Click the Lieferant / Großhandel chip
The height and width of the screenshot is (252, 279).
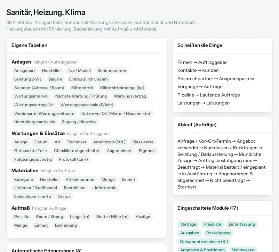(x=35, y=188)
